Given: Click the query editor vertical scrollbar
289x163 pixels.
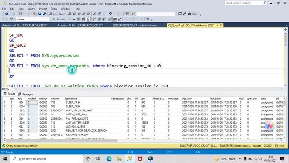Looking at the screenshot, I should click(x=285, y=40).
